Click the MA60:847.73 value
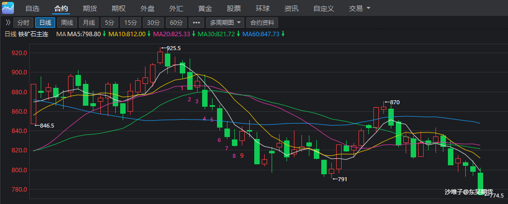The image size is (508, 204). click(261, 34)
